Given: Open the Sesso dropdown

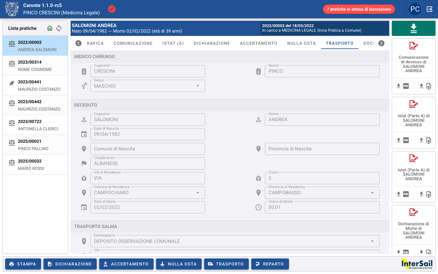Looking at the screenshot, I should (x=148, y=86).
